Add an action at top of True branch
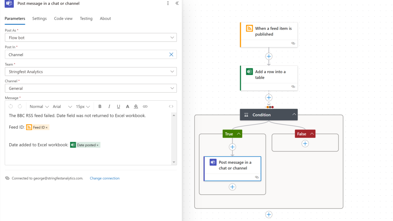The width and height of the screenshot is (393, 221). [x=232, y=147]
